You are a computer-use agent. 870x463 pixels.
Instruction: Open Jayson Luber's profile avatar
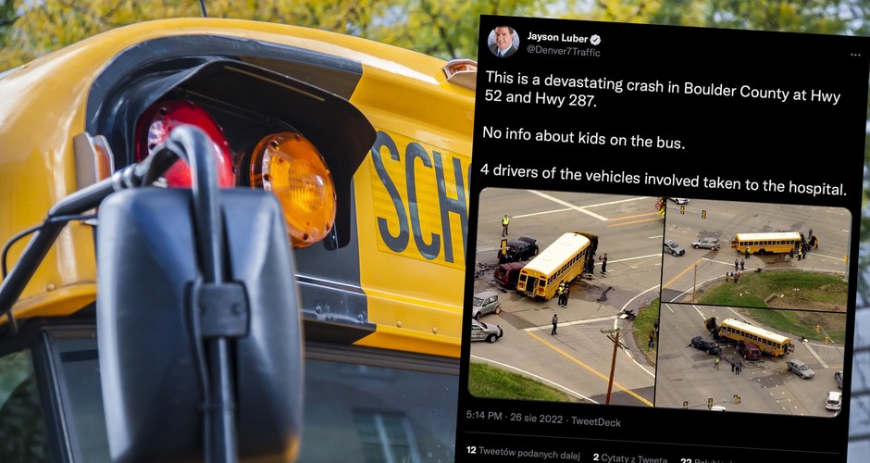[503, 42]
